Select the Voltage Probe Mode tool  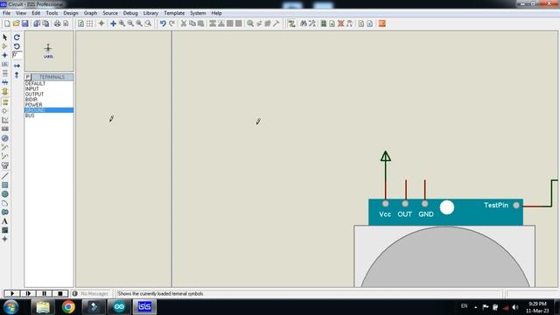(x=4, y=147)
